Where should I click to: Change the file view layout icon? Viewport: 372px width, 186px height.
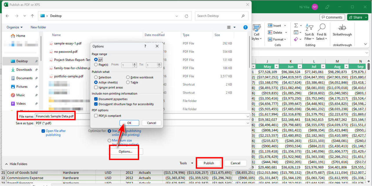click(x=229, y=27)
